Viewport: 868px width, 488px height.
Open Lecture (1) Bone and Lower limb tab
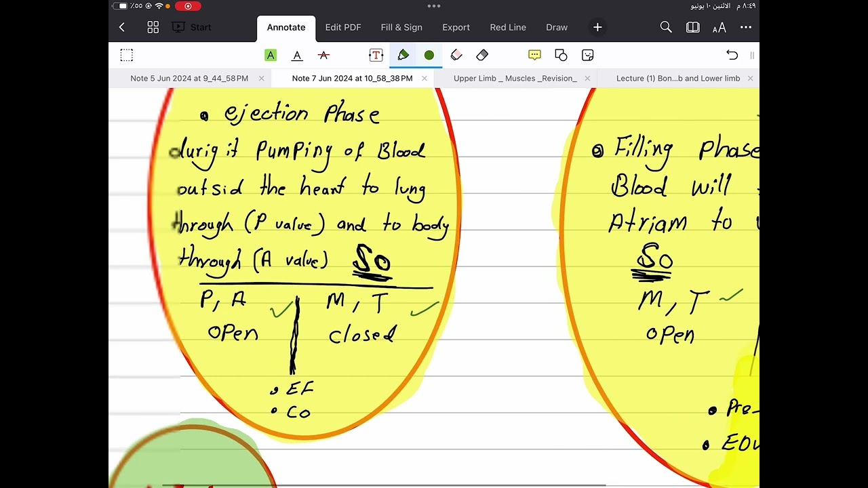coord(678,79)
